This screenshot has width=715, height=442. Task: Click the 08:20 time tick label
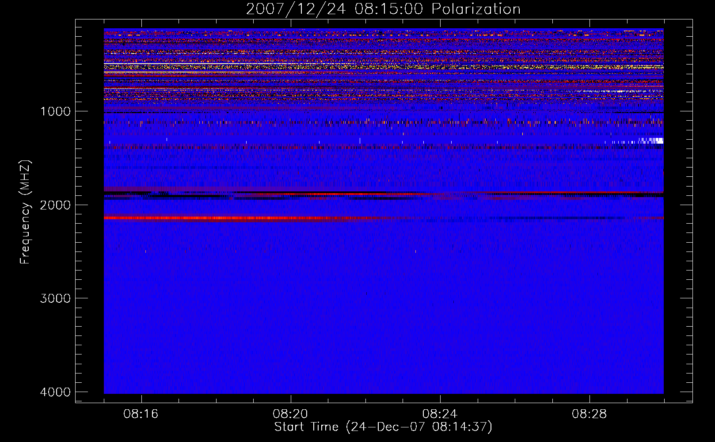[x=290, y=414]
